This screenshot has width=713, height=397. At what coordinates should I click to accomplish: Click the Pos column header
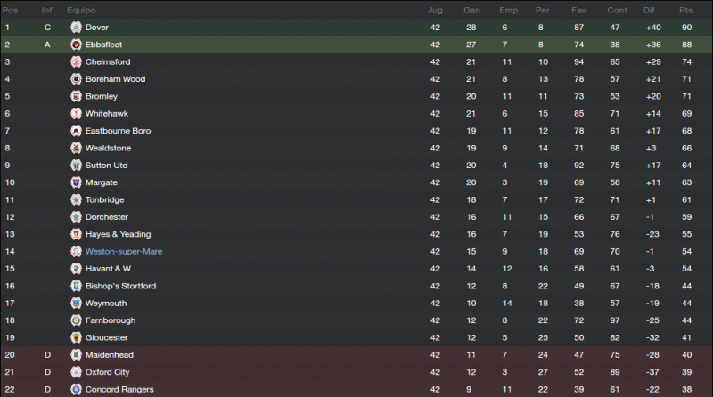point(10,10)
